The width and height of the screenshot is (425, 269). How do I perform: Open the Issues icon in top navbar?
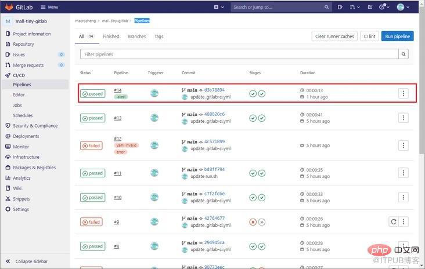[x=340, y=7]
